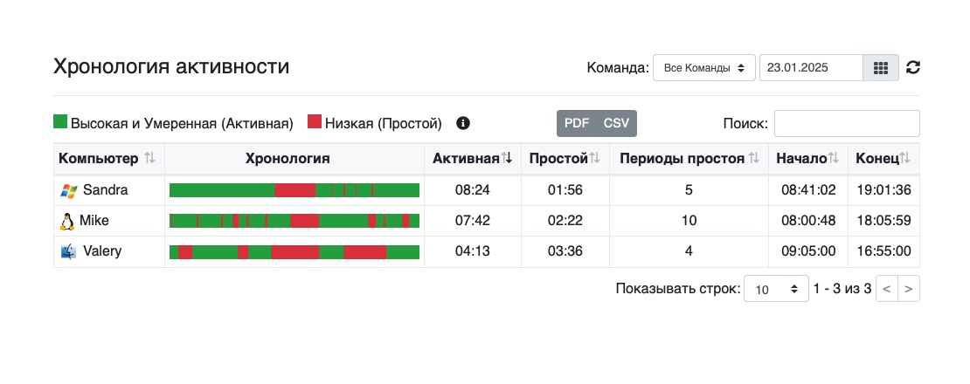Click the info icon beside legend
The image size is (970, 384).
[463, 123]
